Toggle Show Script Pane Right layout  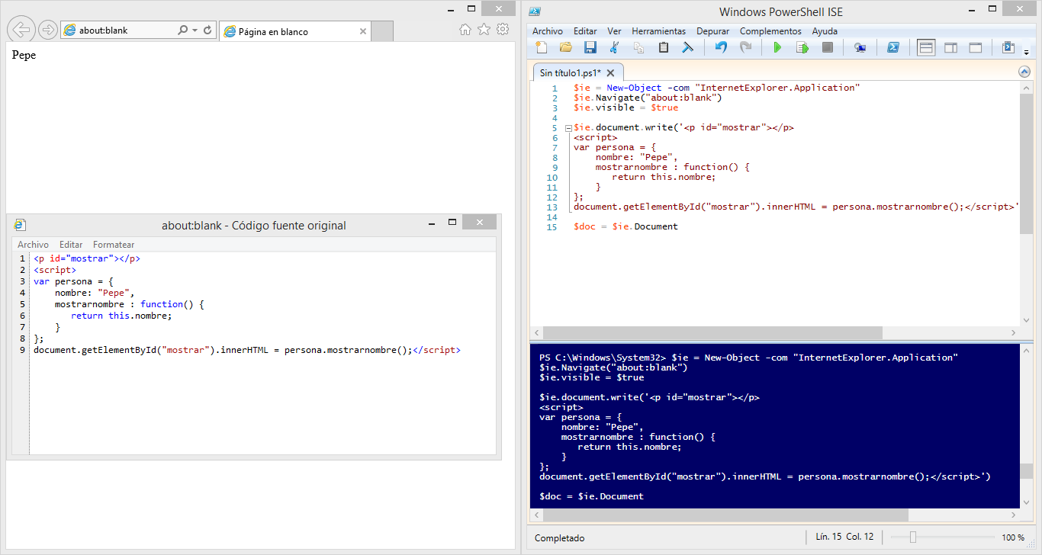[x=950, y=48]
